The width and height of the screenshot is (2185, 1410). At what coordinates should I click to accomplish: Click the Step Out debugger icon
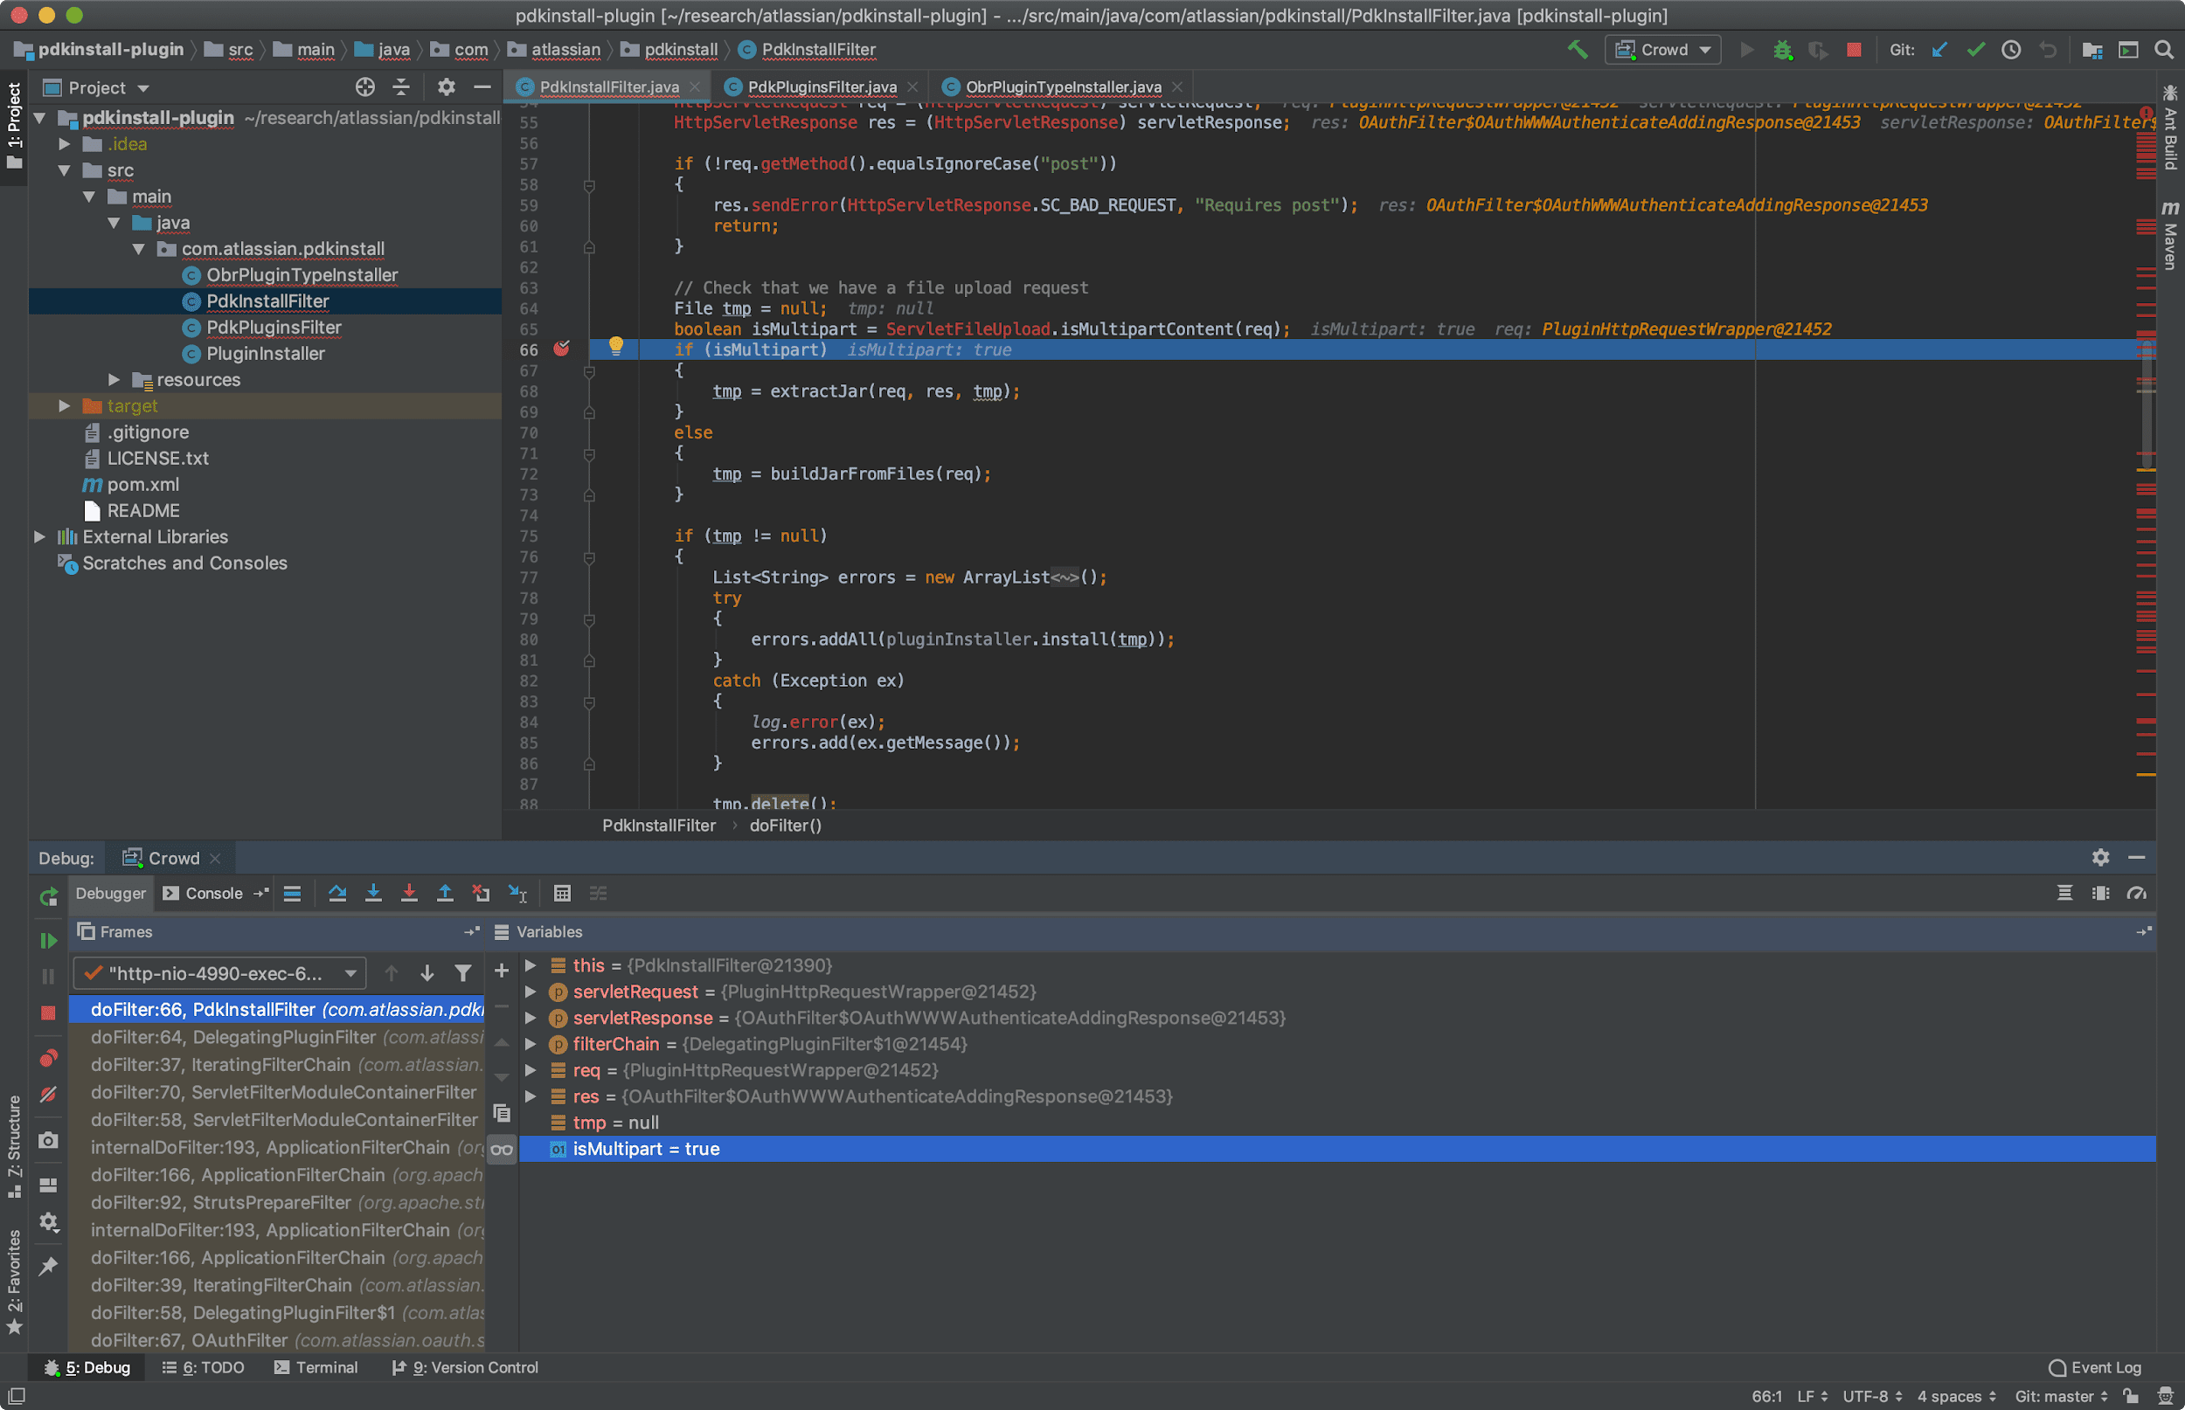(x=445, y=894)
